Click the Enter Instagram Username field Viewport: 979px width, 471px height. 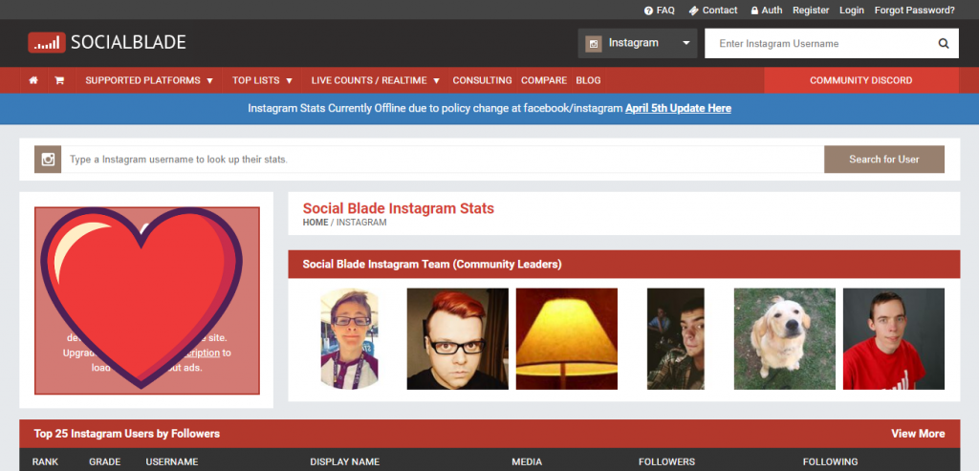pyautogui.click(x=820, y=44)
